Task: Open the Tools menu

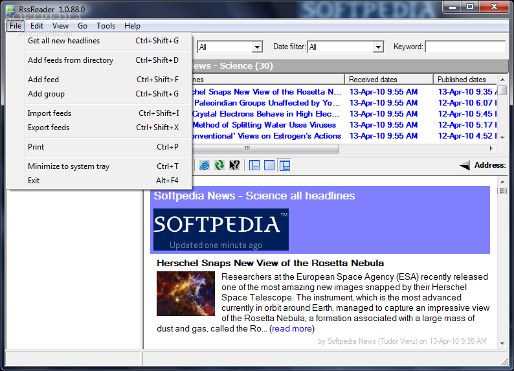Action: pos(106,26)
